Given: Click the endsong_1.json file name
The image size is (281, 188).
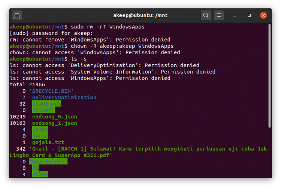Looking at the screenshot, I should point(54,123).
